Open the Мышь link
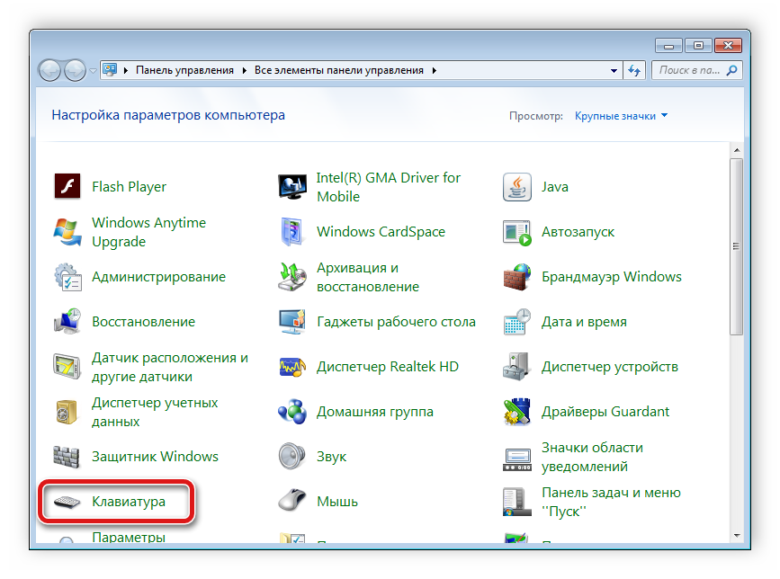 337,502
